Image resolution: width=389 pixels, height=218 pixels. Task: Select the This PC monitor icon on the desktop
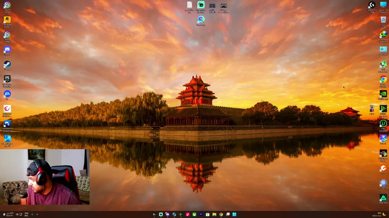[x=383, y=7]
